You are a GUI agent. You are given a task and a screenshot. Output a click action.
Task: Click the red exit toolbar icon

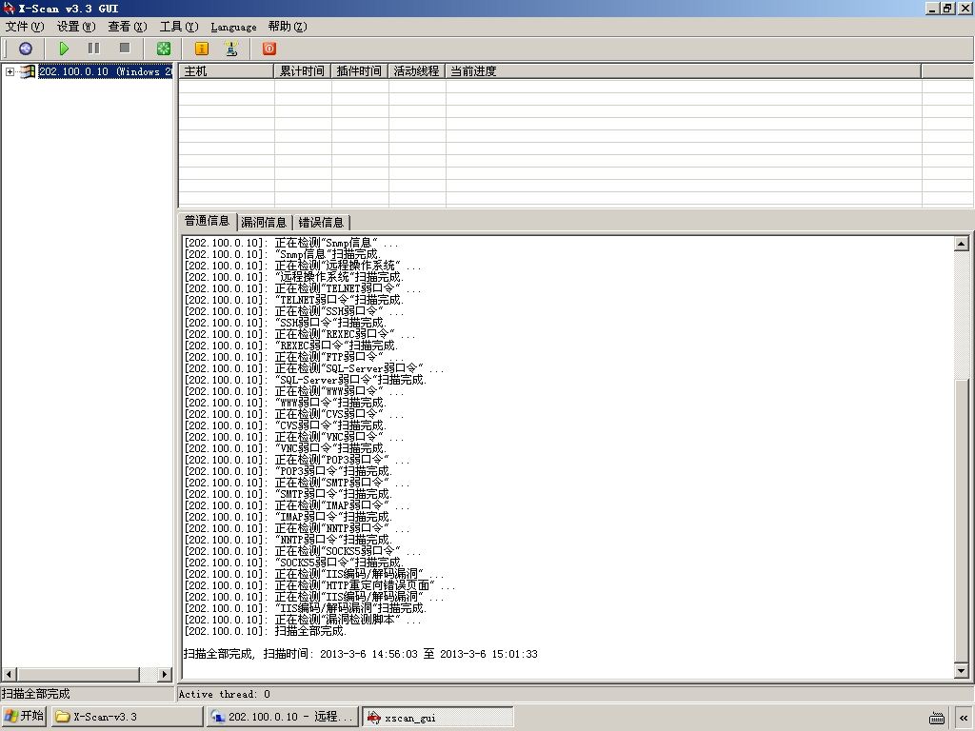click(x=269, y=49)
